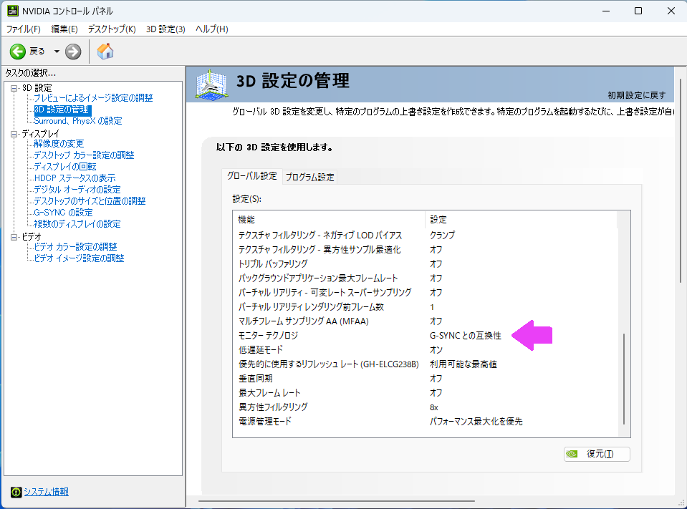Select 3D 設定の管理 in the task tree

pos(62,110)
